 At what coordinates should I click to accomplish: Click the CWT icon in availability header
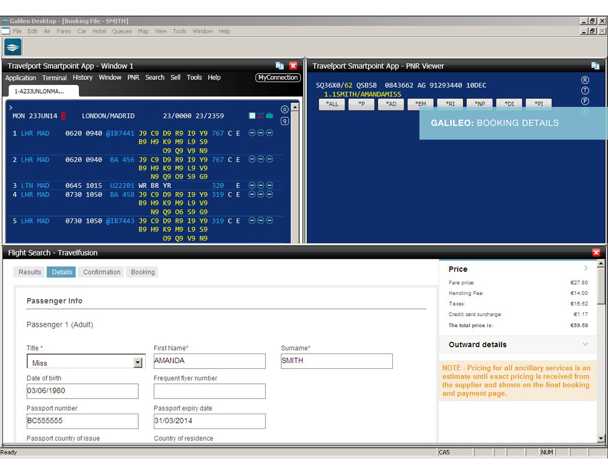pyautogui.click(x=261, y=115)
